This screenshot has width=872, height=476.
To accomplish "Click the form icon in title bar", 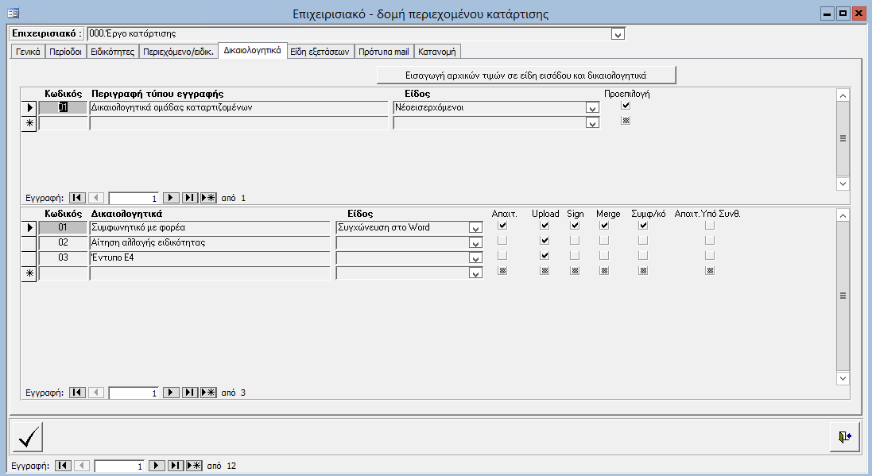I will tap(14, 14).
